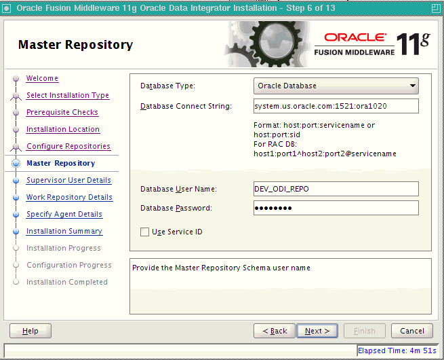Click the Supervisor User Details step bullet
This screenshot has width=444, height=360.
(16, 180)
